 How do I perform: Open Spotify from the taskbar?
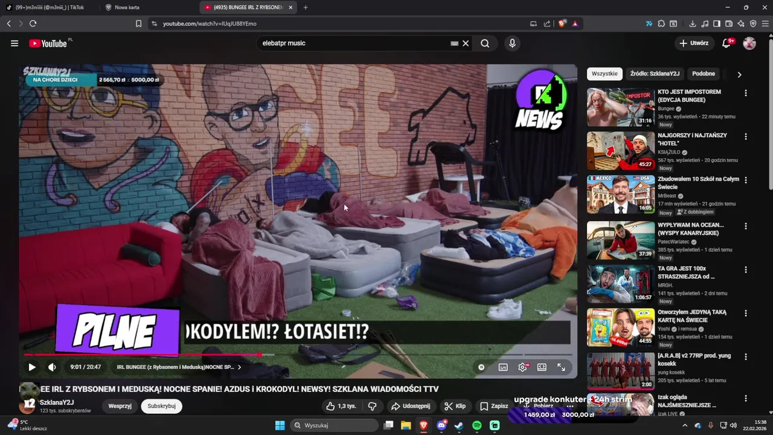pos(477,425)
